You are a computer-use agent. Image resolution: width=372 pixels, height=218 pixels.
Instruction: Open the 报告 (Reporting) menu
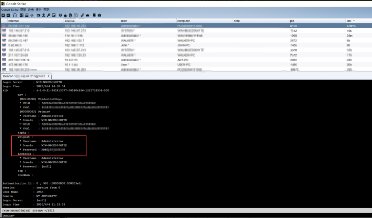point(39,10)
